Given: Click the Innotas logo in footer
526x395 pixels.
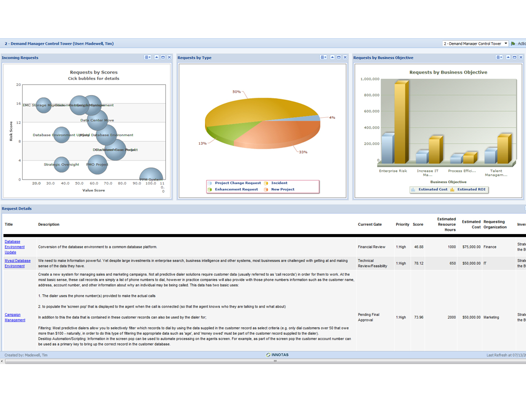Looking at the screenshot, I should (277, 355).
